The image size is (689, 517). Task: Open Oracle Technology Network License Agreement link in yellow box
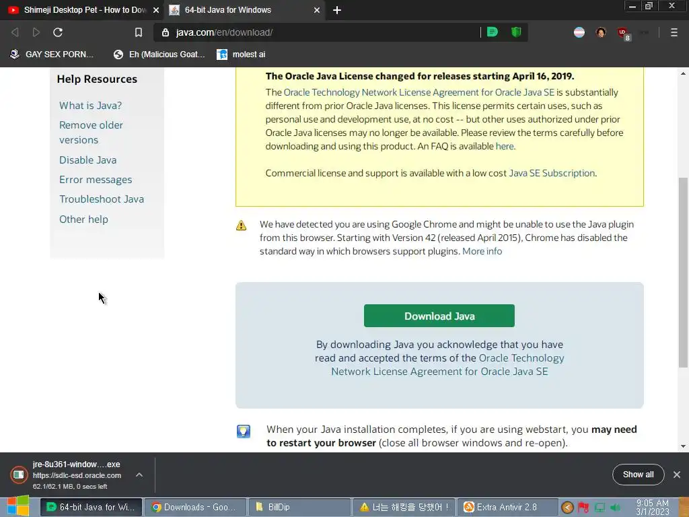419,92
